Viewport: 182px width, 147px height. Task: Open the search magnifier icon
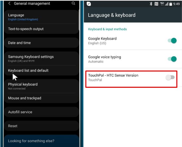(x=73, y=3)
